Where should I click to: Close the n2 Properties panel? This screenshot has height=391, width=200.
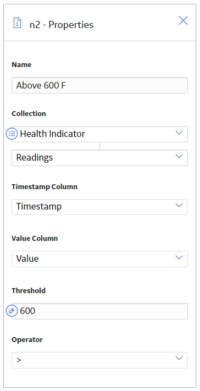183,20
